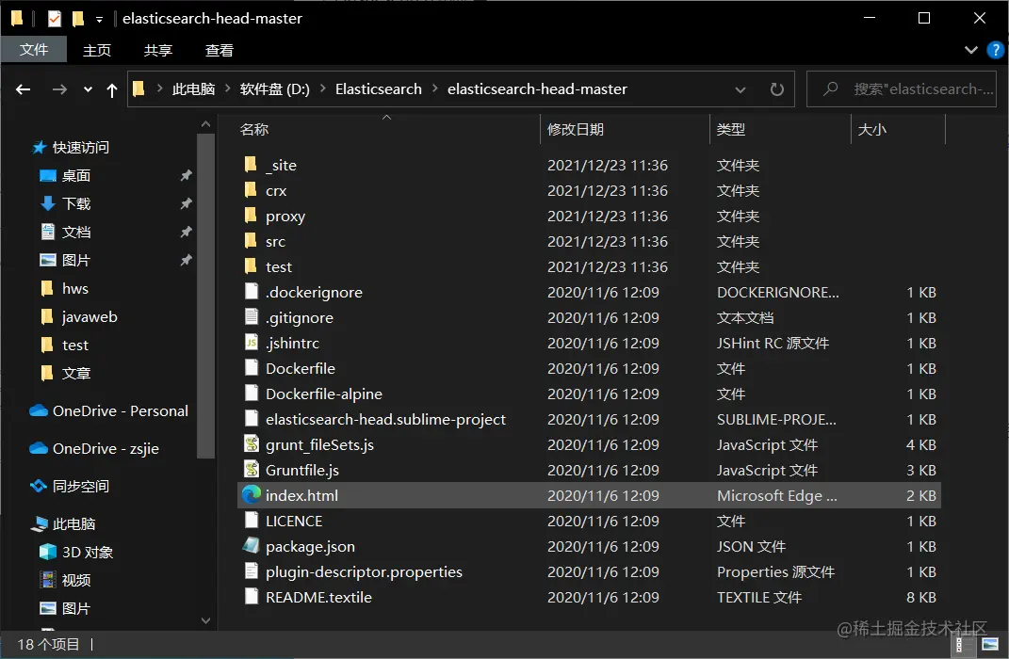The height and width of the screenshot is (659, 1009).
Task: Switch to the 共享 ribbon tab
Action: [x=157, y=50]
